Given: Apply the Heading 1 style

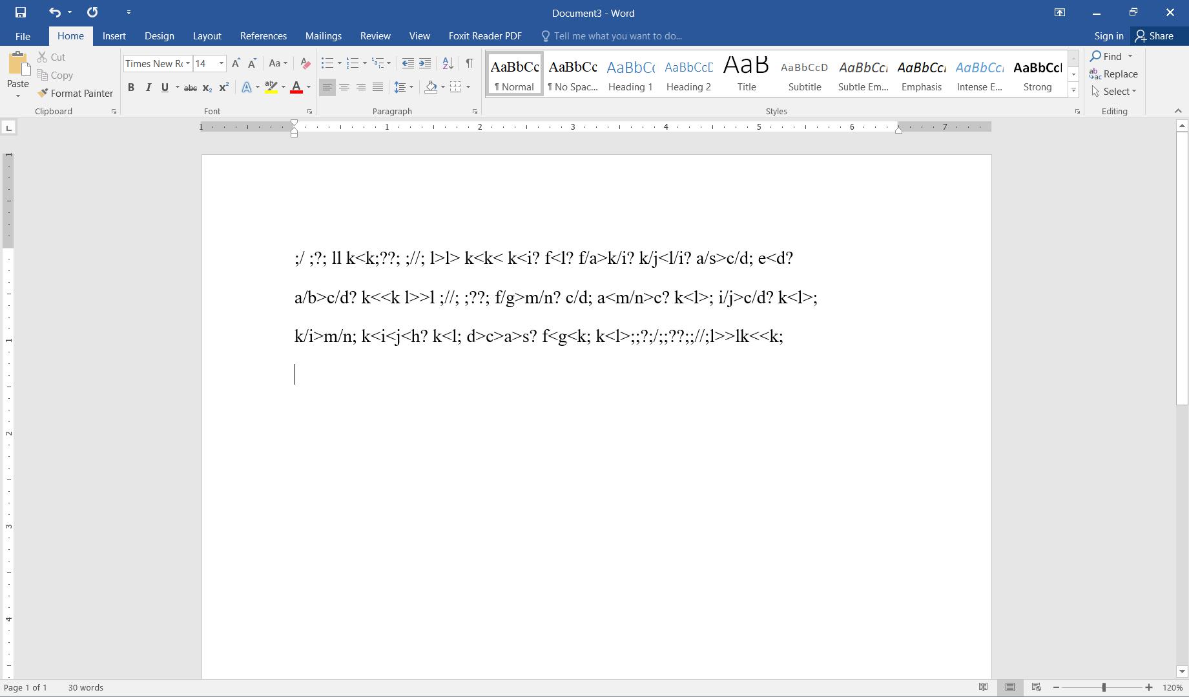Looking at the screenshot, I should [x=630, y=74].
